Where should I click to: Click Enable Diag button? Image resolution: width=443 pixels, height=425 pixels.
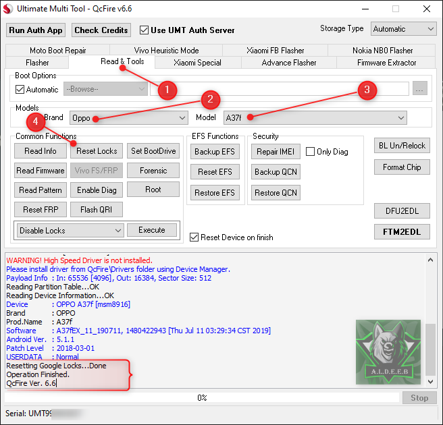pyautogui.click(x=97, y=190)
